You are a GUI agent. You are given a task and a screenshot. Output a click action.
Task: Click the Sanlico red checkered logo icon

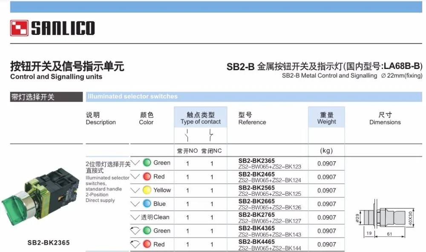[x=19, y=28]
